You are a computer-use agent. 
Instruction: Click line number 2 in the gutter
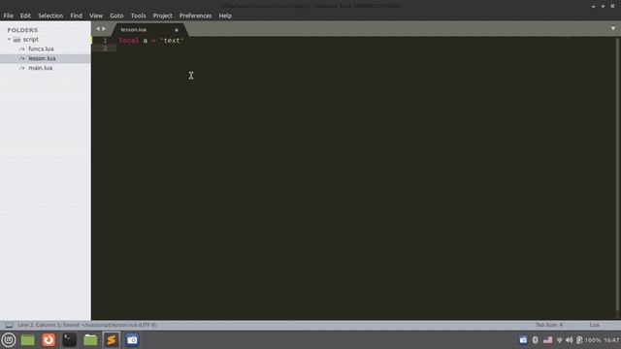coord(105,48)
